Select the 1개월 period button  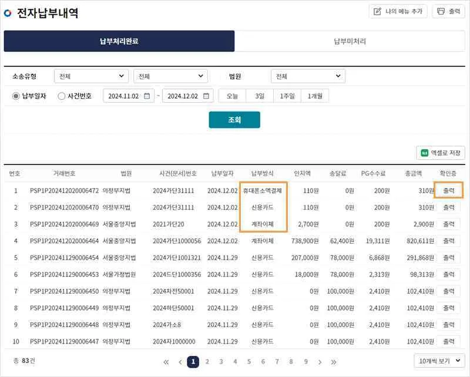315,96
